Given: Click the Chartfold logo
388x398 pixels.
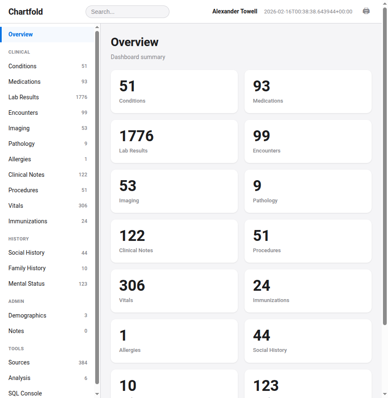Looking at the screenshot, I should 26,12.
